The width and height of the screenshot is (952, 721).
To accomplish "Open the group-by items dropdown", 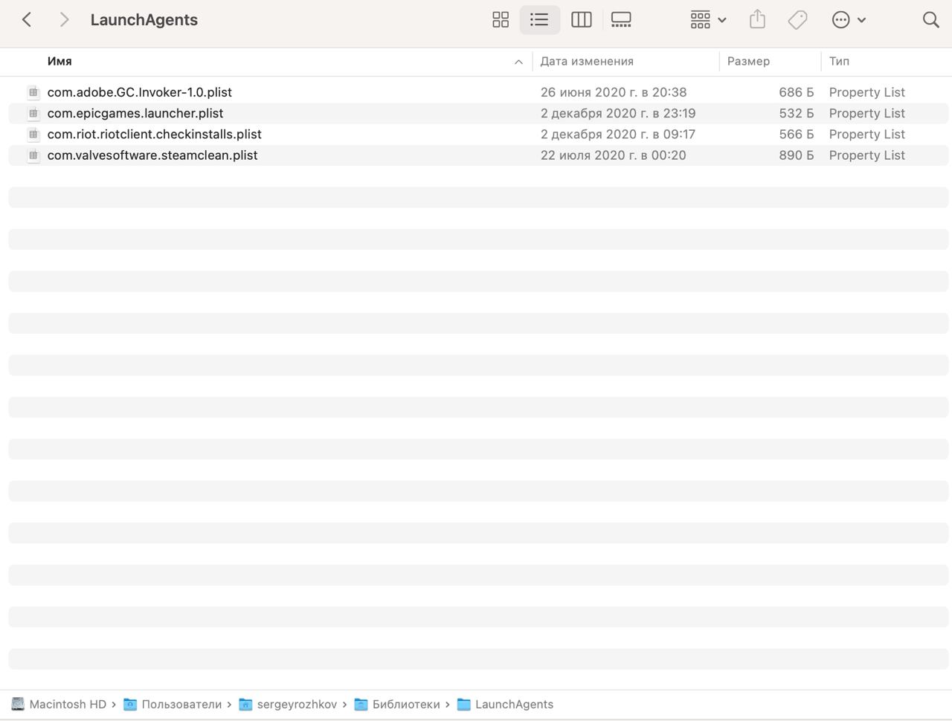I will coord(708,20).
